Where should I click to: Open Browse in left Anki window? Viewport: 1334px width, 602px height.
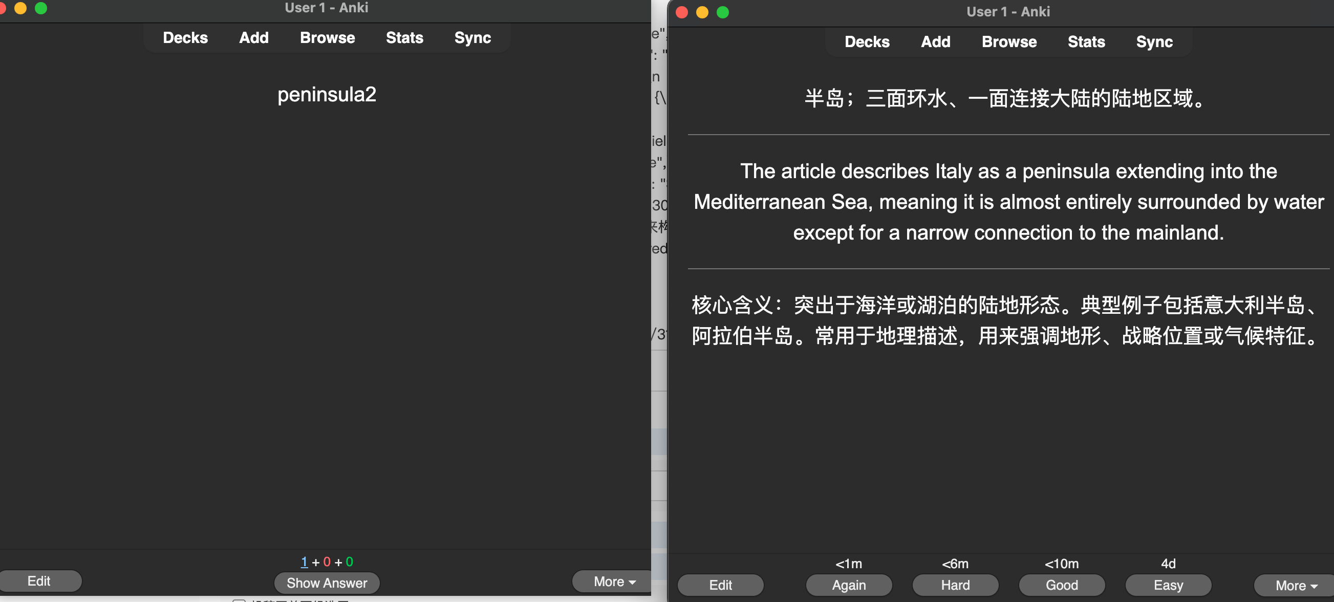(327, 38)
